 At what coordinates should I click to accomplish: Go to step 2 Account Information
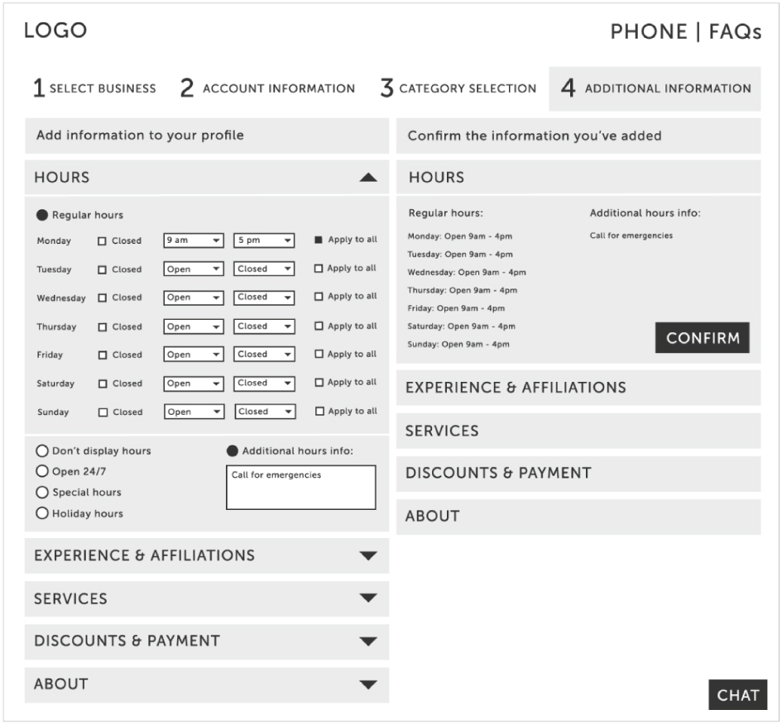266,88
